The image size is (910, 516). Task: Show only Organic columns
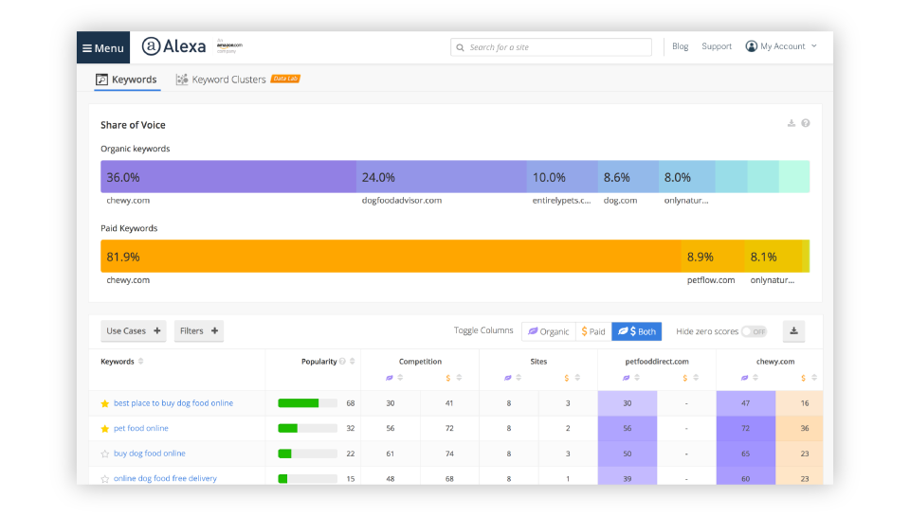coord(549,331)
